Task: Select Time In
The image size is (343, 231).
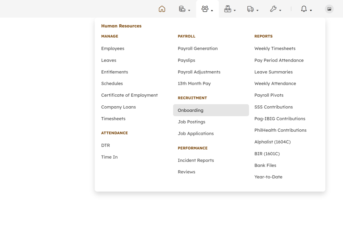Action: [x=109, y=157]
